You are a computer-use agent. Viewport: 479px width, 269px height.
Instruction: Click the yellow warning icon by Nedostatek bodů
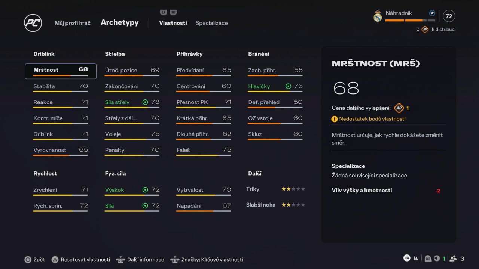pyautogui.click(x=335, y=119)
